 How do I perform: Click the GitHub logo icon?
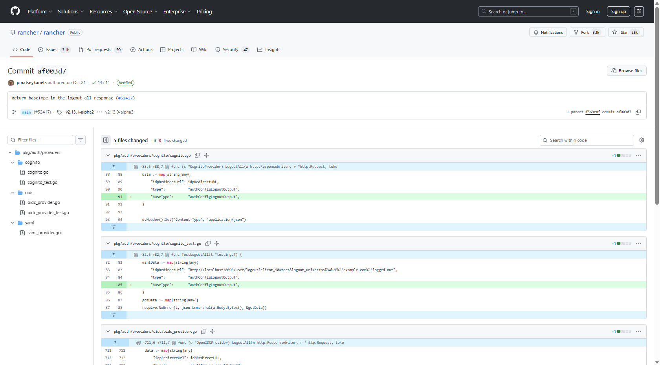(15, 11)
